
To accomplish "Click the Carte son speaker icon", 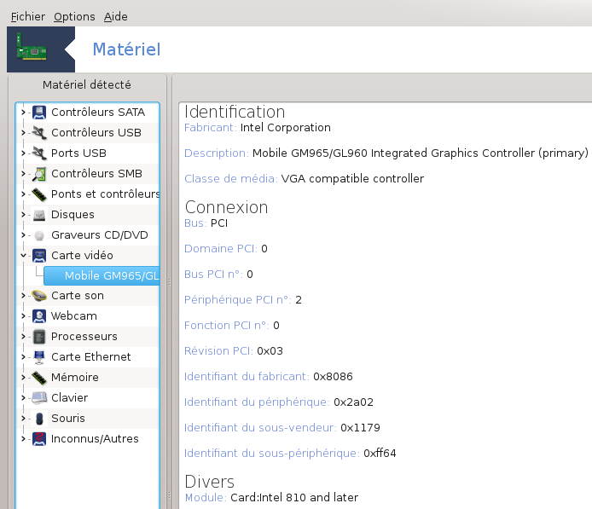I will (39, 296).
